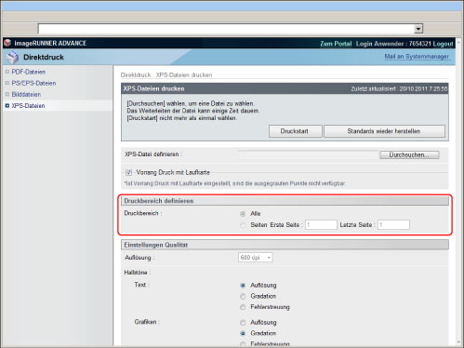The image size is (464, 348).
Task: Select XPS-Dateien in the sidebar
Action: pos(28,106)
